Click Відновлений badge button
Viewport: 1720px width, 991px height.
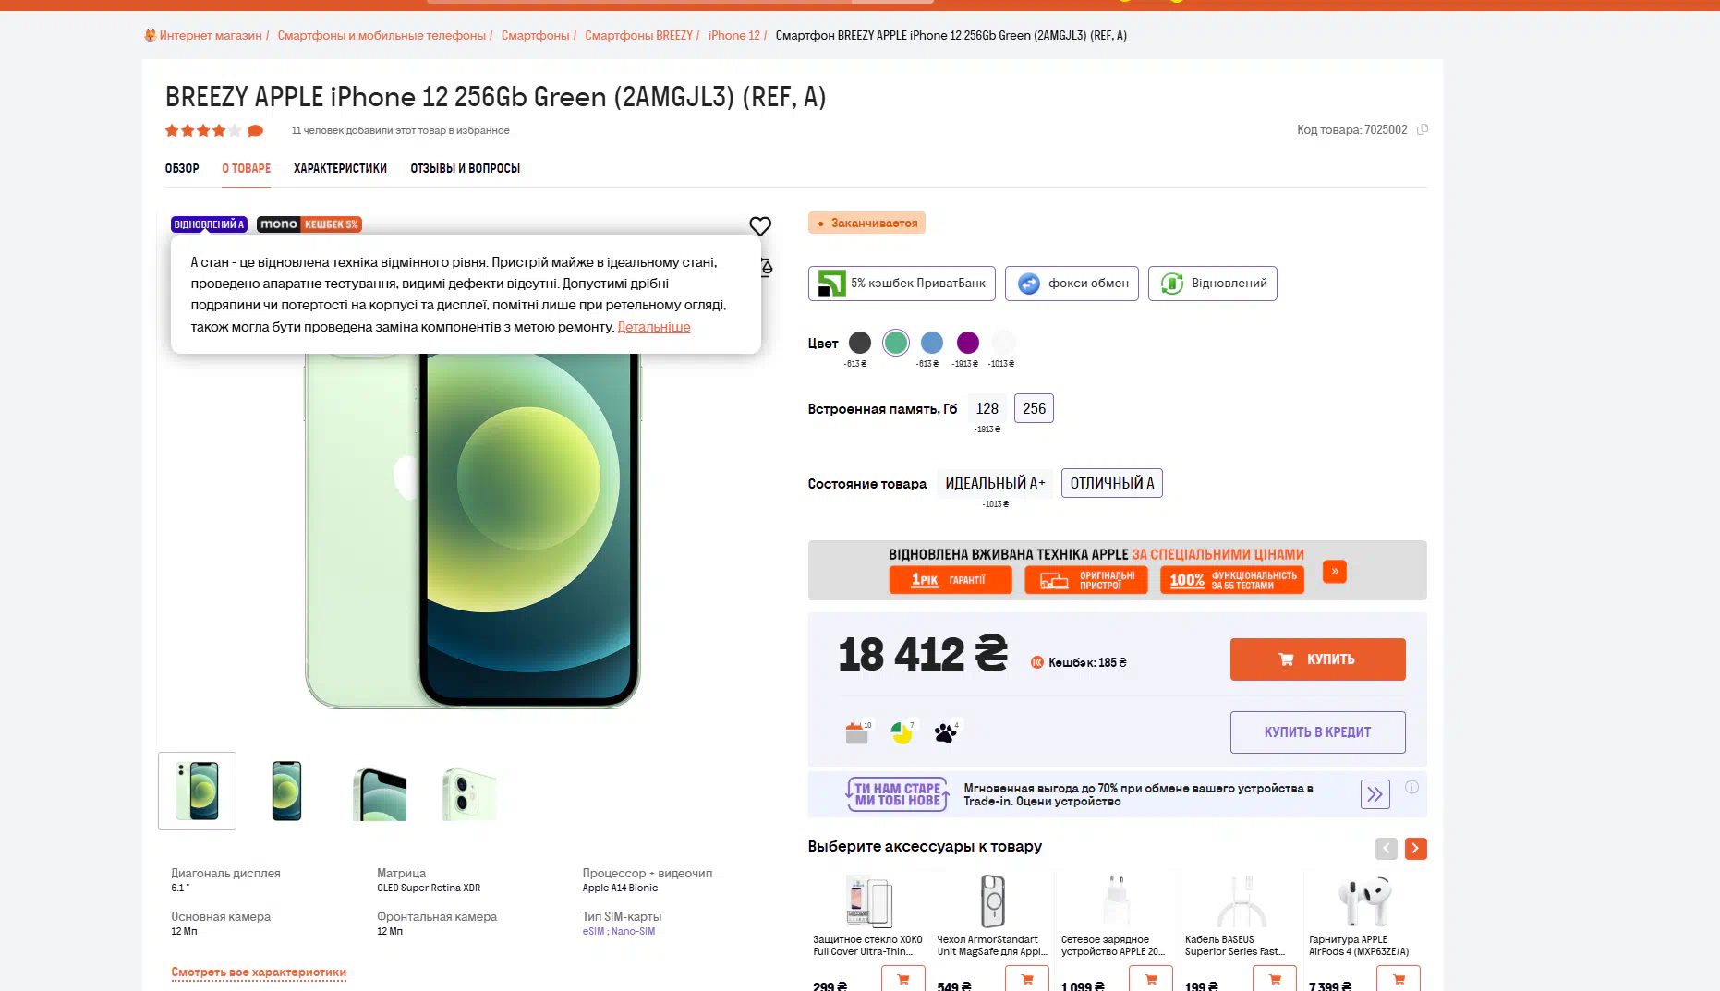pyautogui.click(x=1212, y=284)
